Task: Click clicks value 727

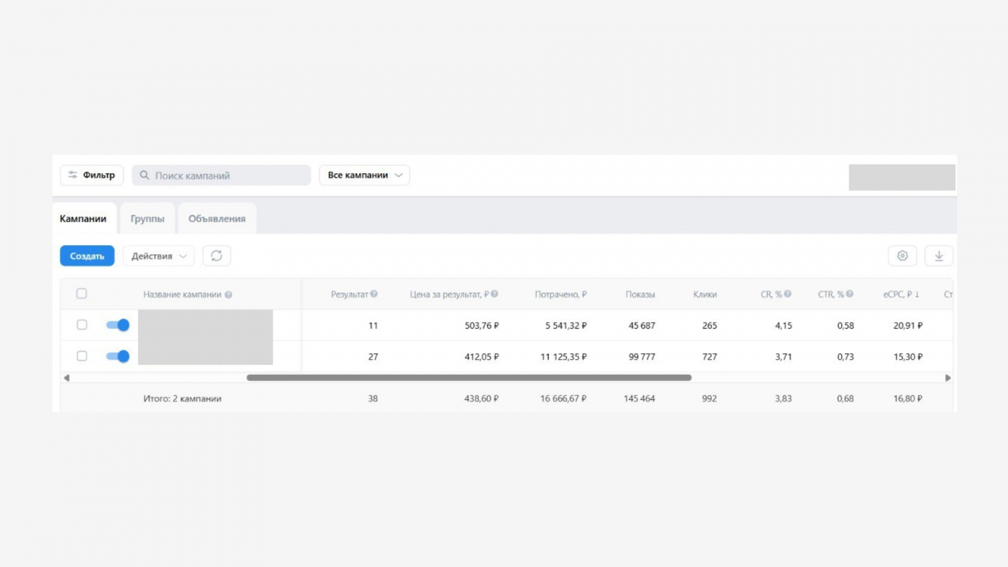Action: pyautogui.click(x=709, y=357)
